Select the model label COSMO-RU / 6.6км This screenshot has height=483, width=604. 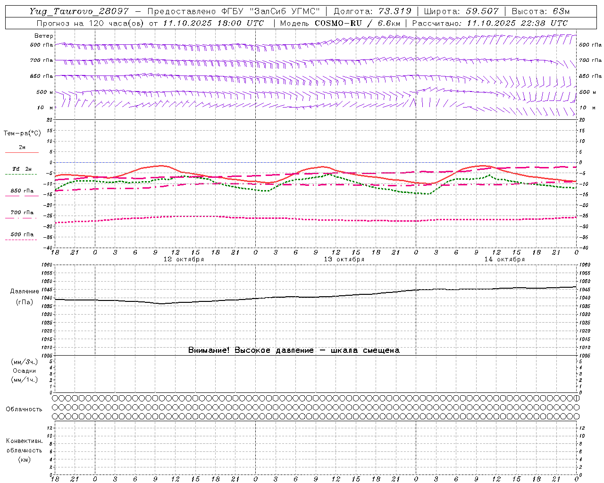pos(357,23)
